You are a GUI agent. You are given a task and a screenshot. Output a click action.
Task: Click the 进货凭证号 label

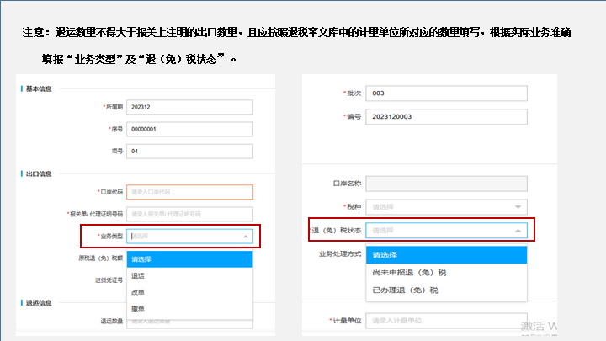coord(109,280)
